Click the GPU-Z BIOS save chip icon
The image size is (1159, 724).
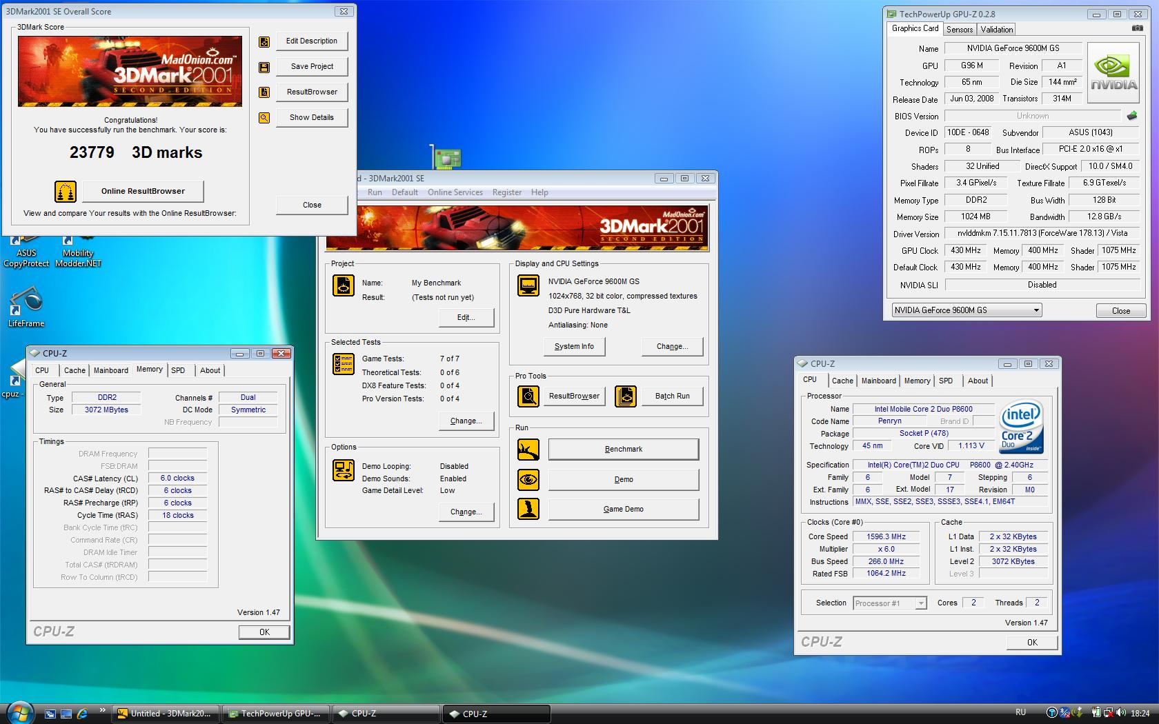(1132, 116)
